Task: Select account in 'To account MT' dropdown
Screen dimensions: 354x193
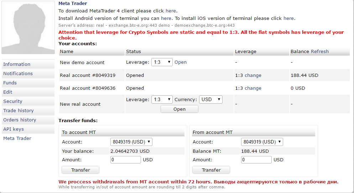Action: pyautogui.click(x=131, y=142)
